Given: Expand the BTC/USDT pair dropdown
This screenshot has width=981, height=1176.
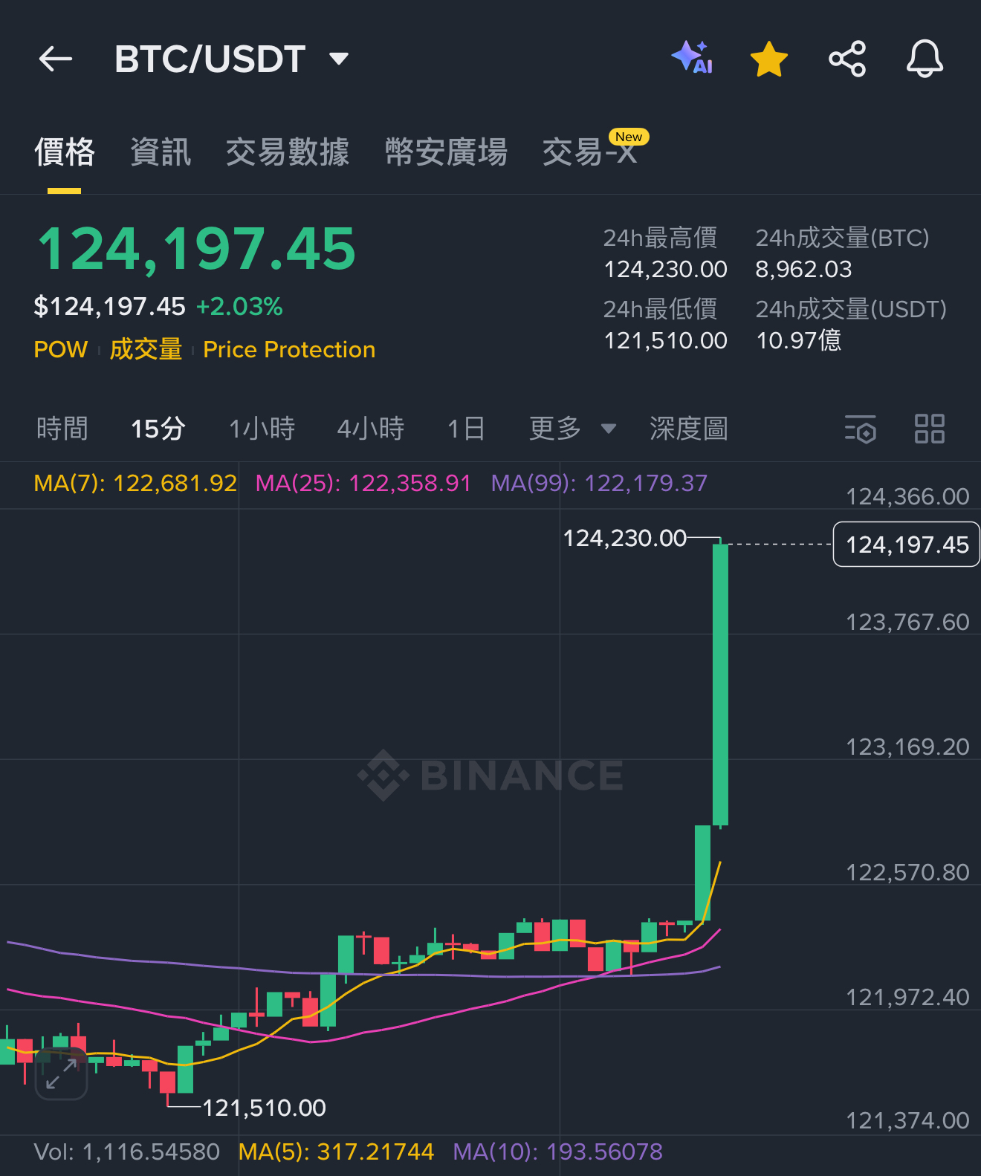Looking at the screenshot, I should coord(339,59).
